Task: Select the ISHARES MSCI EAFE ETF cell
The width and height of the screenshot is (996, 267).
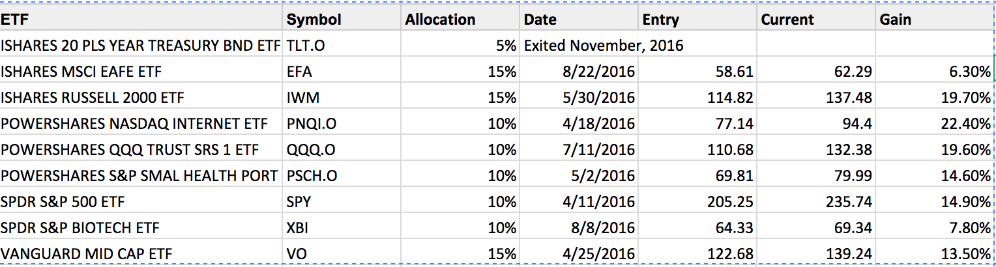Action: click(x=142, y=71)
